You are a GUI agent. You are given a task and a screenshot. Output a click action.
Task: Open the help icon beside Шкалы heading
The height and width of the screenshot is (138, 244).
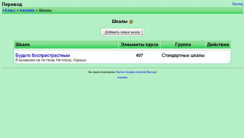131,22
